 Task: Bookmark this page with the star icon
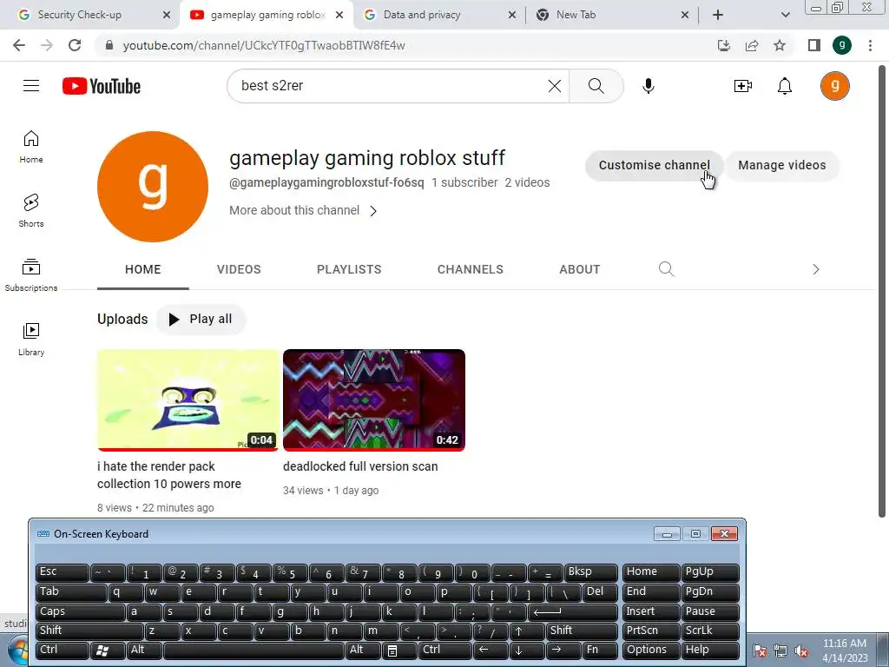pos(780,45)
